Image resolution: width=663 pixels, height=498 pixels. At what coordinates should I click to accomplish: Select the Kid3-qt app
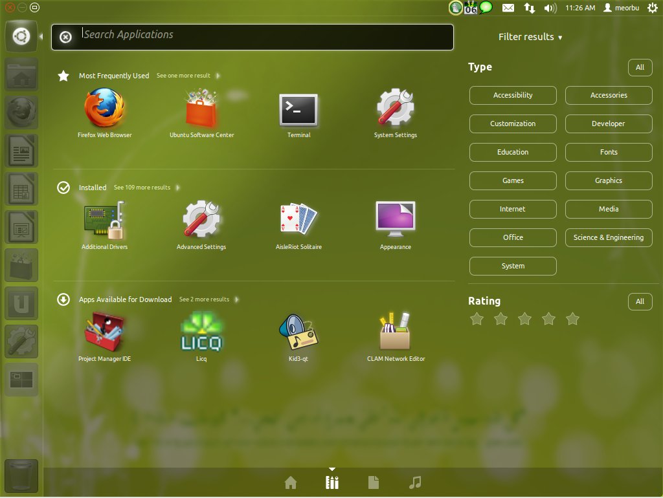coord(298,332)
